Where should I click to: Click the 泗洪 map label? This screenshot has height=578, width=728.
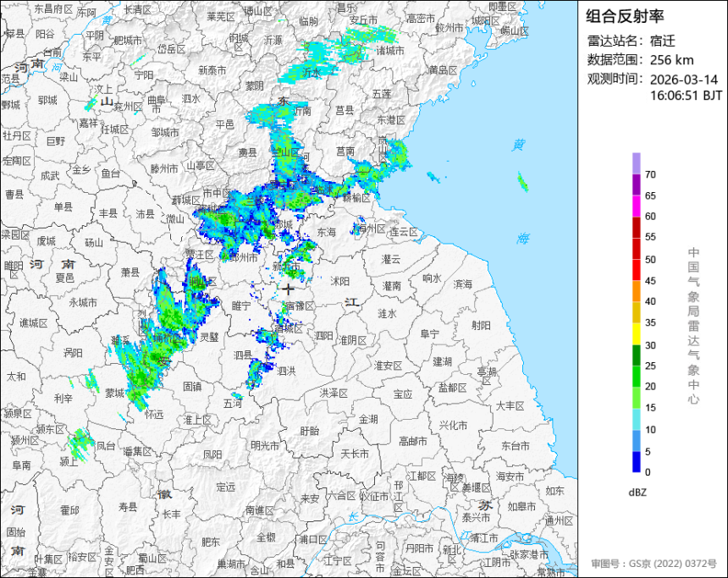pos(286,371)
